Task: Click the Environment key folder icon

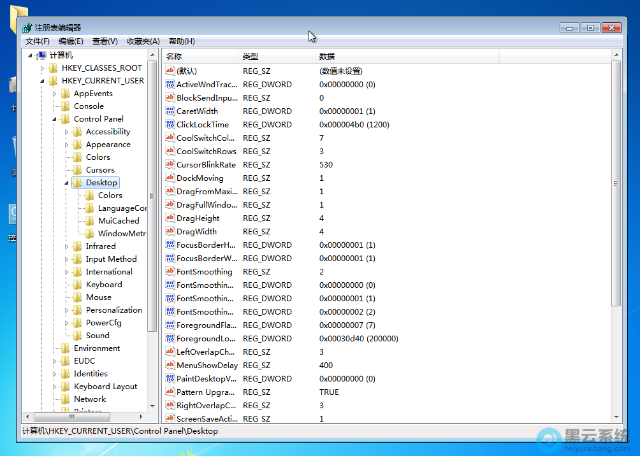Action: pyautogui.click(x=65, y=348)
